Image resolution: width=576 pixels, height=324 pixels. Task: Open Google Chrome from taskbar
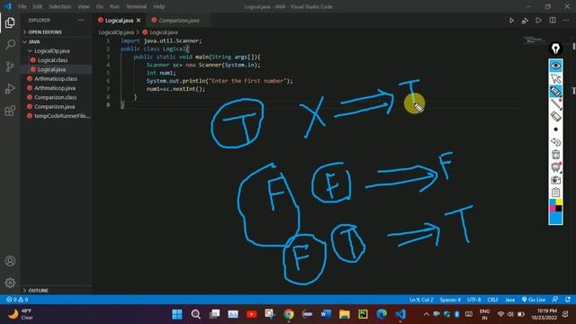coord(289,314)
